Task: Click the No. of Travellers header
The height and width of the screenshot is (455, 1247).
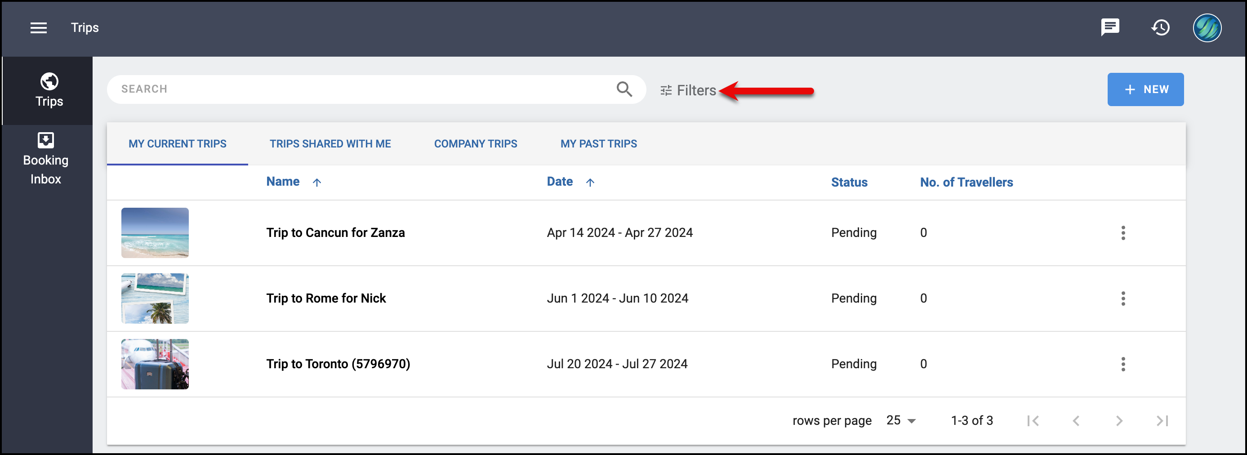Action: pyautogui.click(x=966, y=182)
